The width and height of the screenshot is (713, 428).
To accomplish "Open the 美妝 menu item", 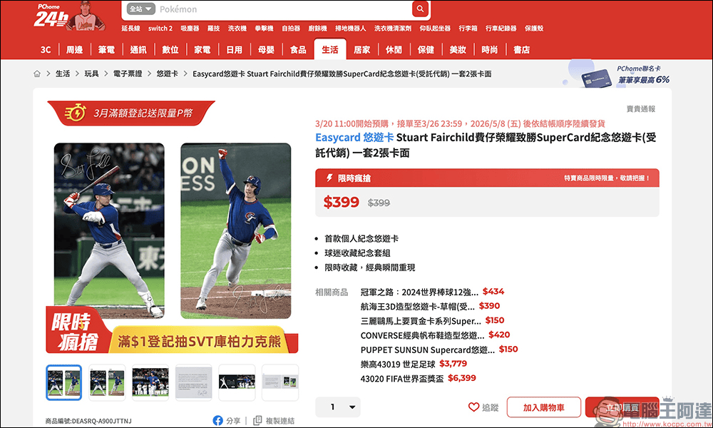I will point(457,49).
